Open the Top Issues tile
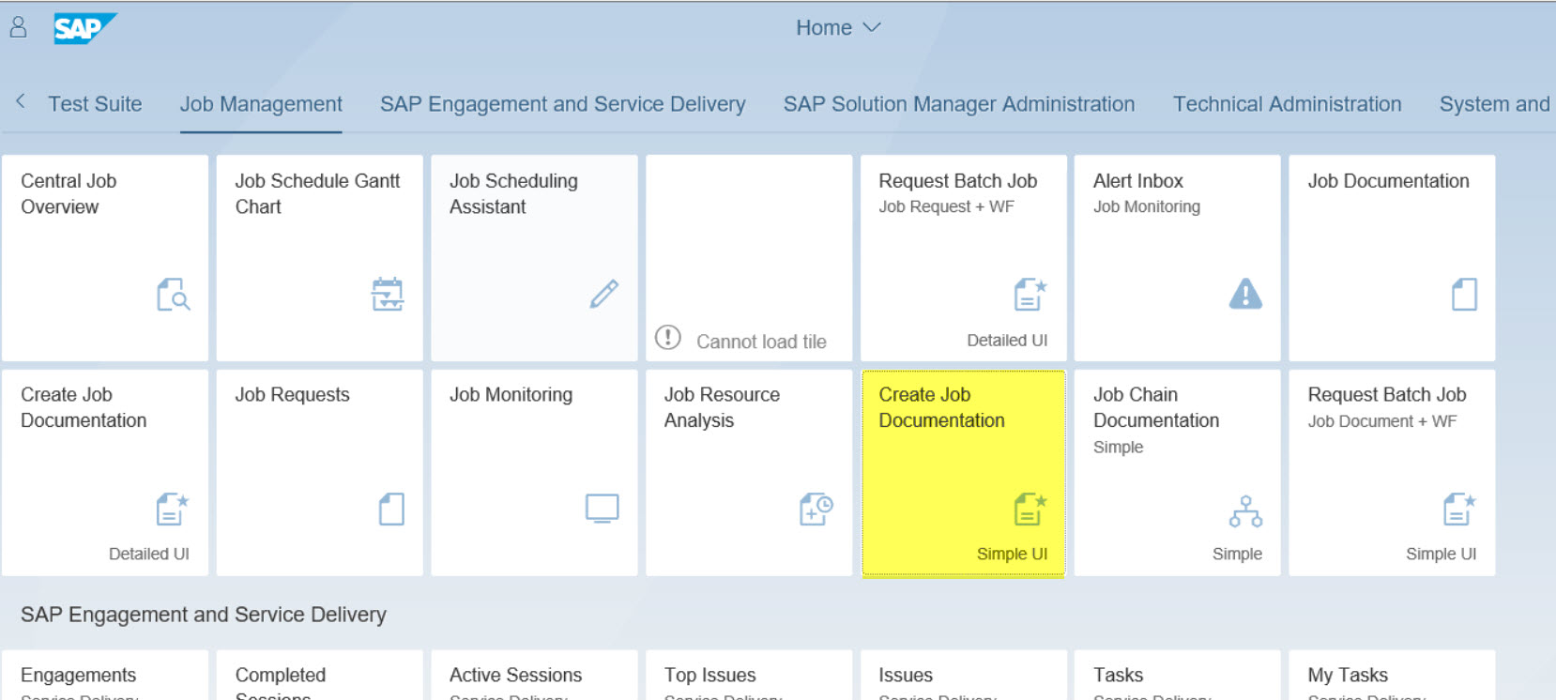The height and width of the screenshot is (700, 1556). coord(749,676)
